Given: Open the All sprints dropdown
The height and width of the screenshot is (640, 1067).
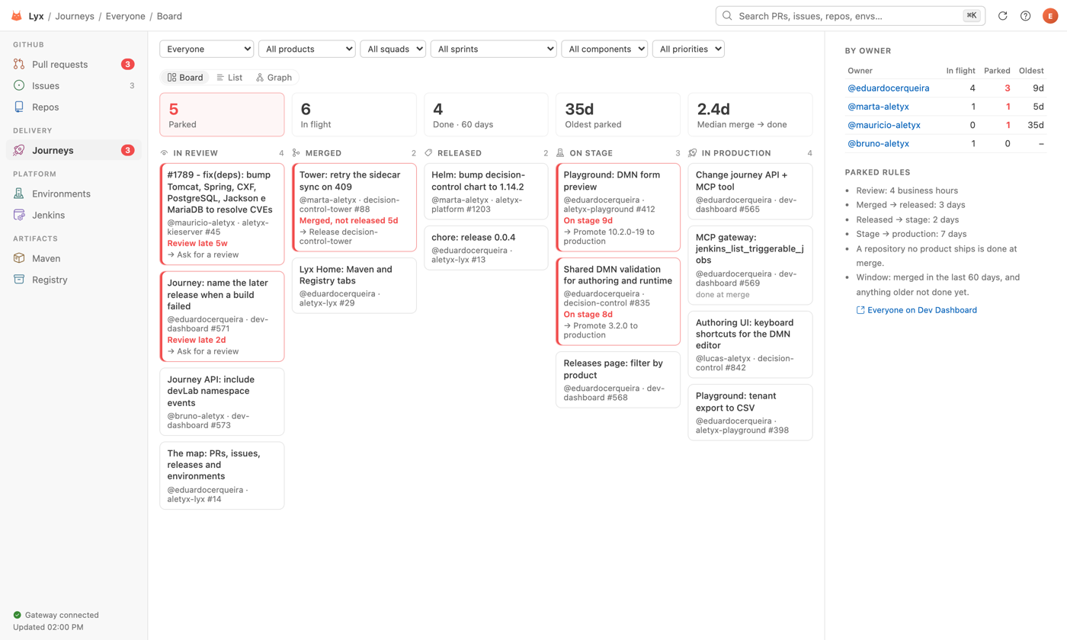Looking at the screenshot, I should click(x=493, y=49).
